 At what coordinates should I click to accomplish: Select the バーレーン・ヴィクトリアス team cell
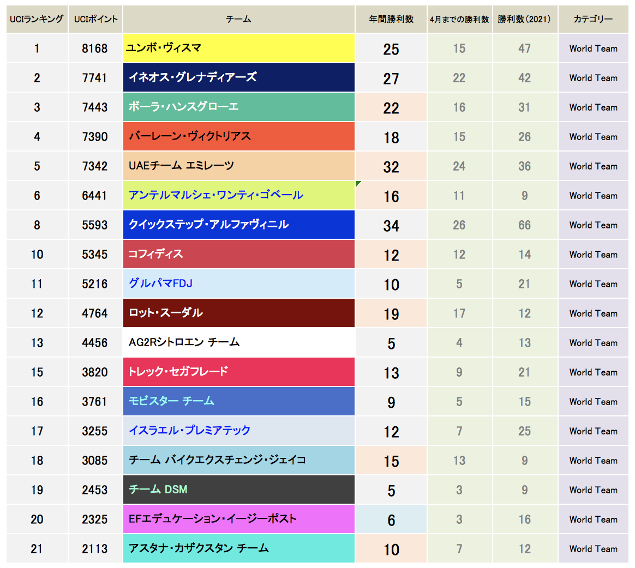pos(239,137)
